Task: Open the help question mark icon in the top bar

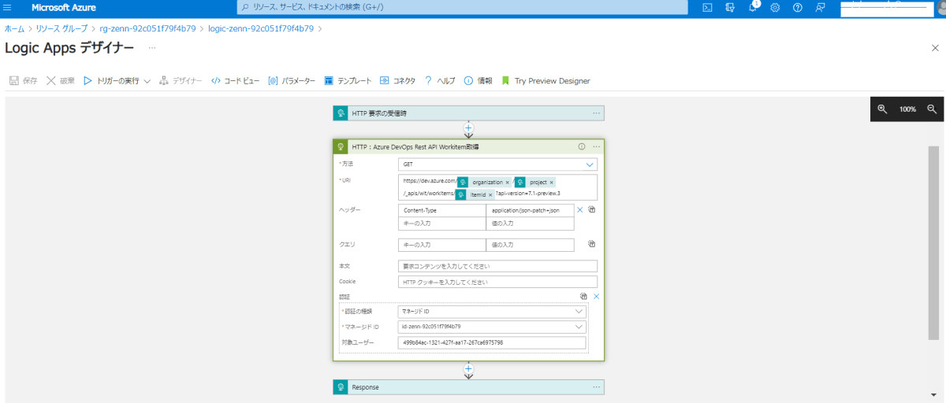Action: pyautogui.click(x=798, y=7)
